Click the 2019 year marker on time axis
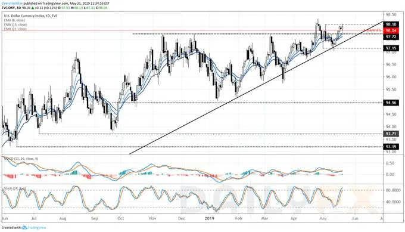The width and height of the screenshot is (405, 232). pyautogui.click(x=210, y=218)
